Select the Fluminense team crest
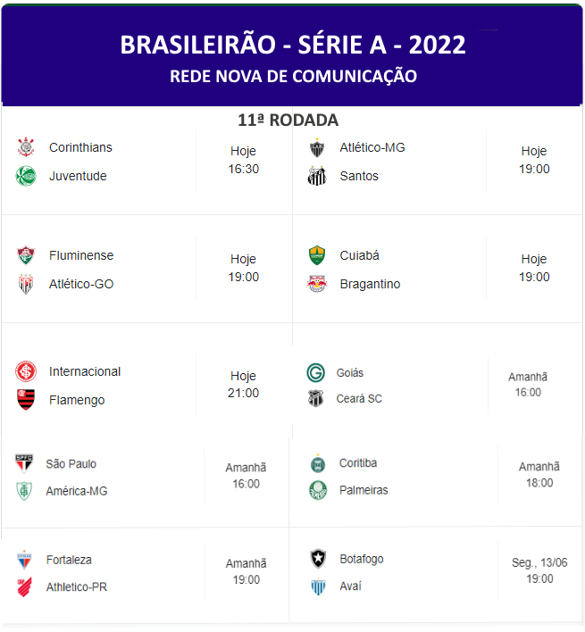 pos(26,255)
